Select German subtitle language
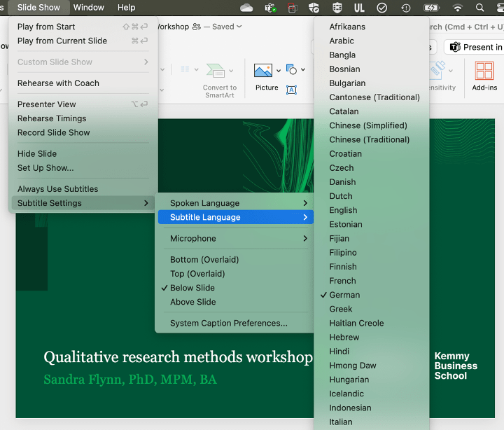 pyautogui.click(x=344, y=295)
